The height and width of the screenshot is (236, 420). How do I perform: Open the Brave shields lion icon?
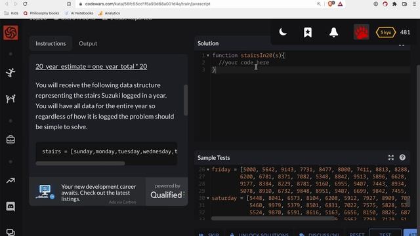click(x=331, y=4)
